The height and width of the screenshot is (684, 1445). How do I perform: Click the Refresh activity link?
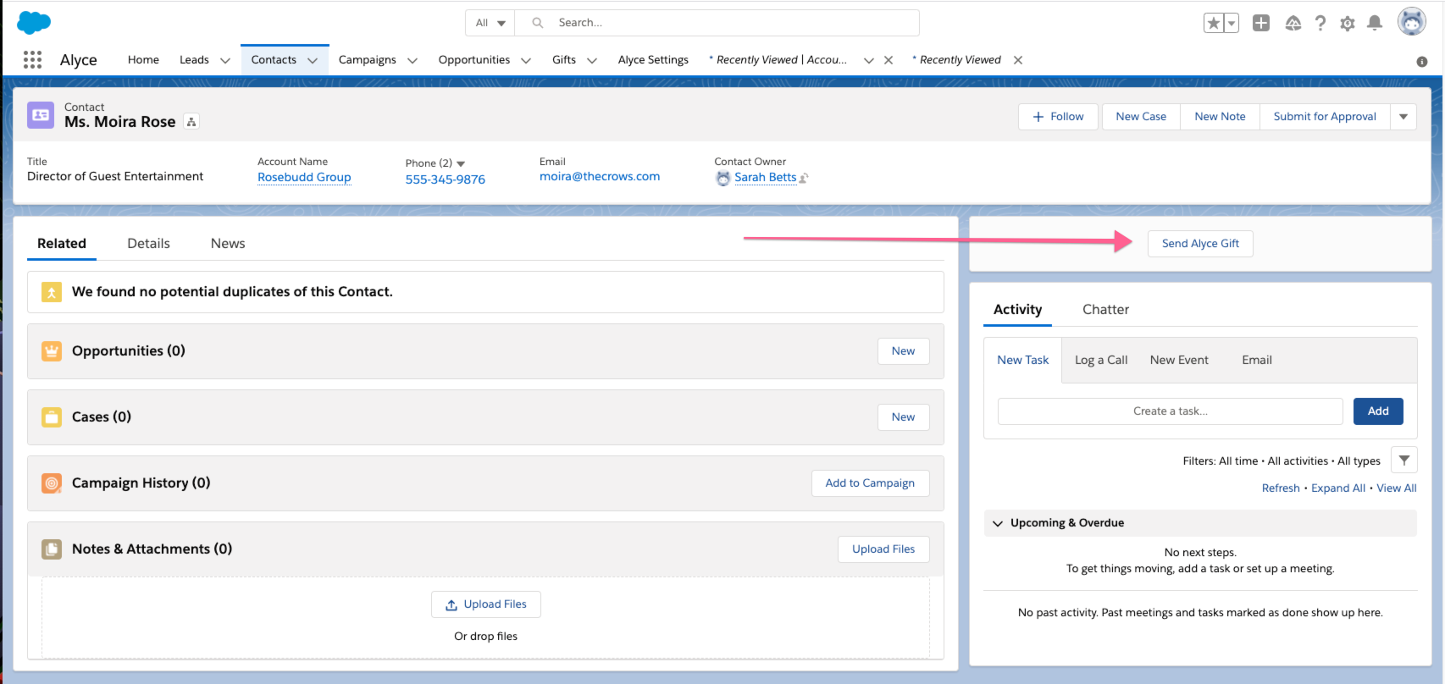[1281, 488]
